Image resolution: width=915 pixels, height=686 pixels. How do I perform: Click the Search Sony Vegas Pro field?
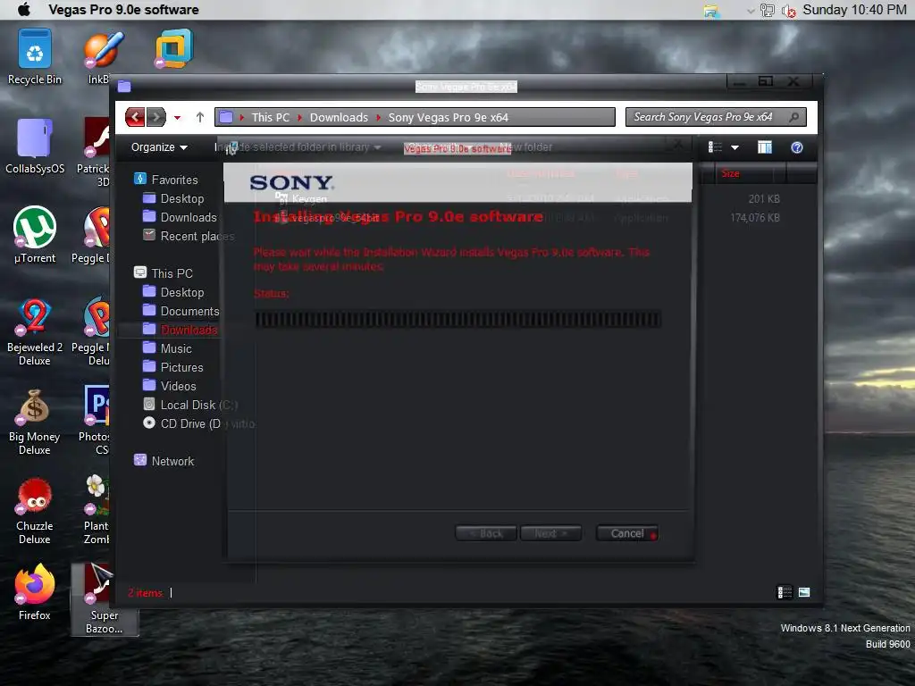[716, 117]
